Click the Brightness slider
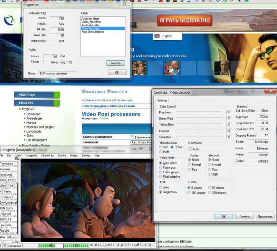The width and height of the screenshot is (277, 251). click(x=200, y=112)
